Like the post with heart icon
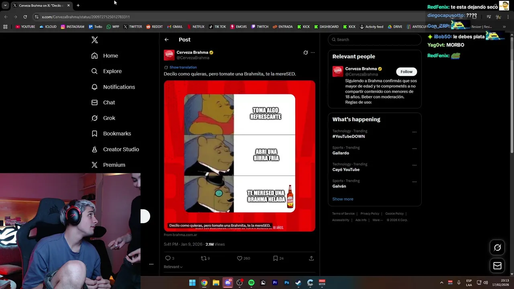Image resolution: width=514 pixels, height=289 pixels. point(239,258)
